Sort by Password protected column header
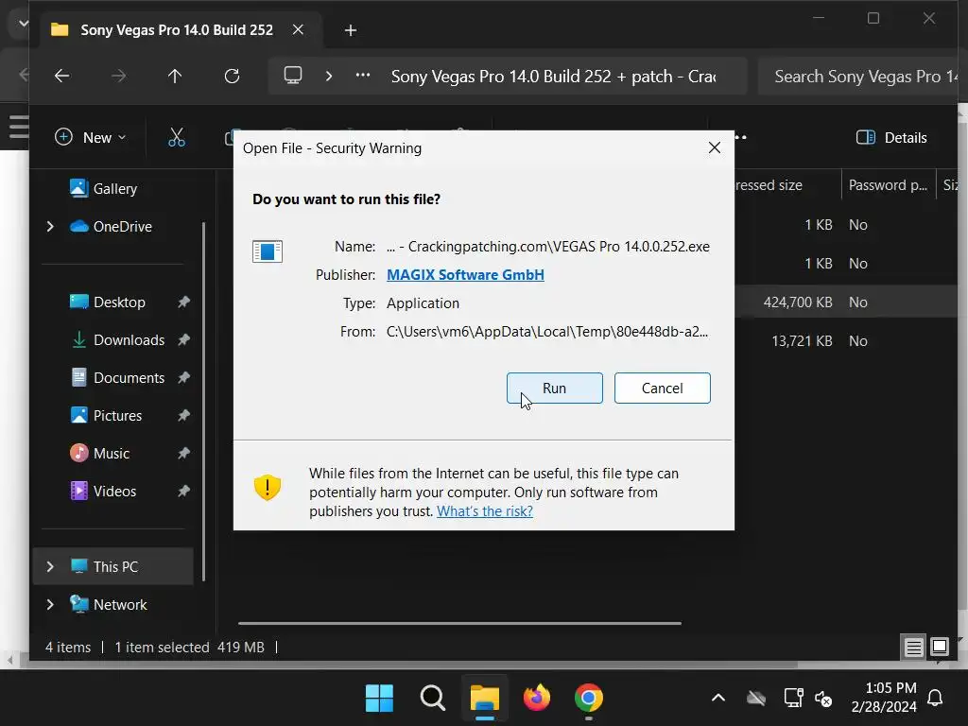968x726 pixels. tap(887, 184)
